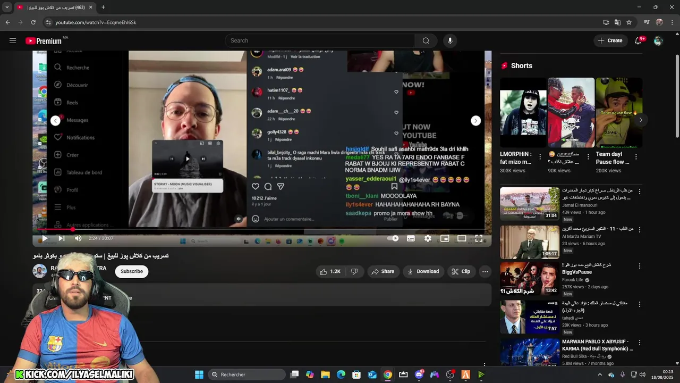Start voice search with microphone icon

click(x=450, y=40)
